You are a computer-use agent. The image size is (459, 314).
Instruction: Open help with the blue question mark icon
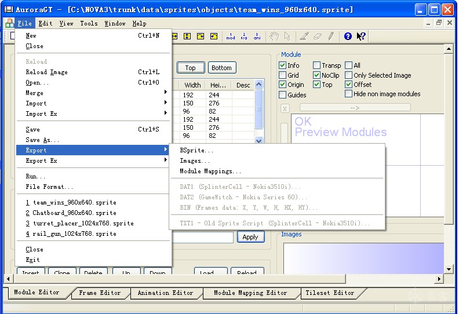point(348,36)
